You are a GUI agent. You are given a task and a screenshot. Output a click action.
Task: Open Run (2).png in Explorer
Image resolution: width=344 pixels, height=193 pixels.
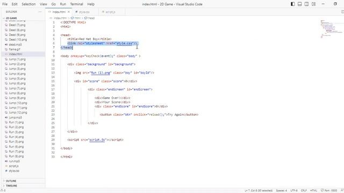[x=16, y=127]
